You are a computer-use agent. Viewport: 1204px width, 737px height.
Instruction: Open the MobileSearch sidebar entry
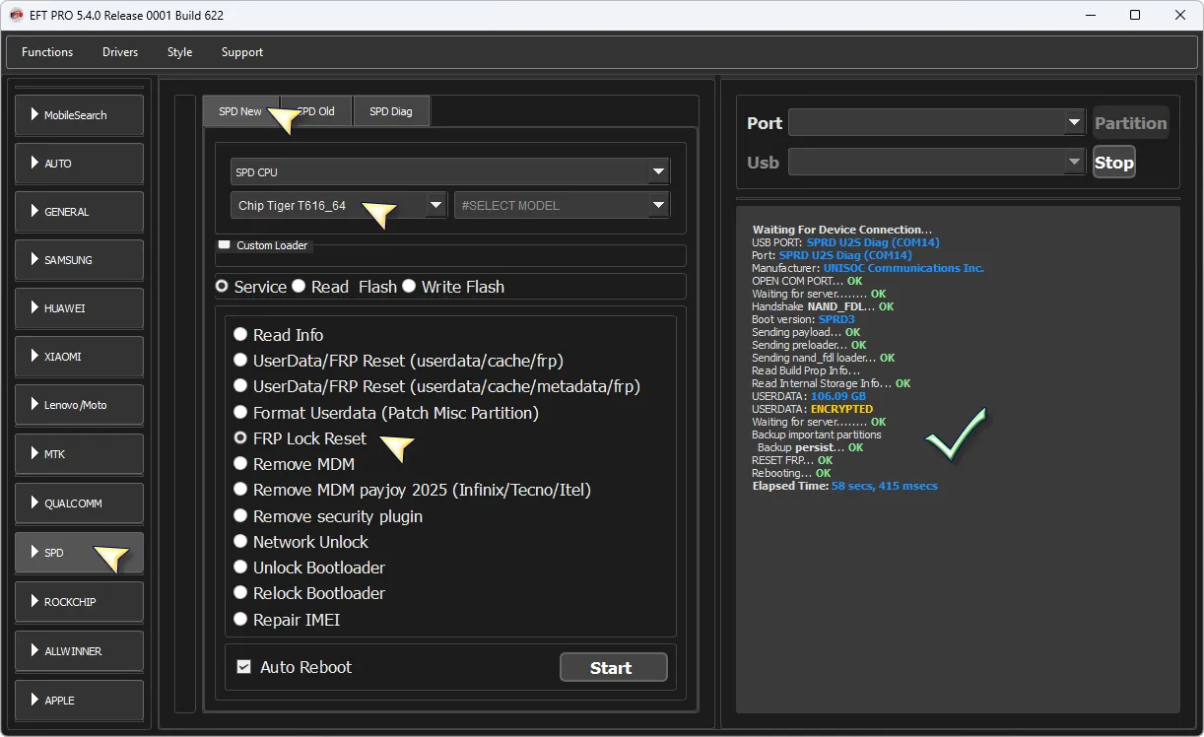click(79, 115)
